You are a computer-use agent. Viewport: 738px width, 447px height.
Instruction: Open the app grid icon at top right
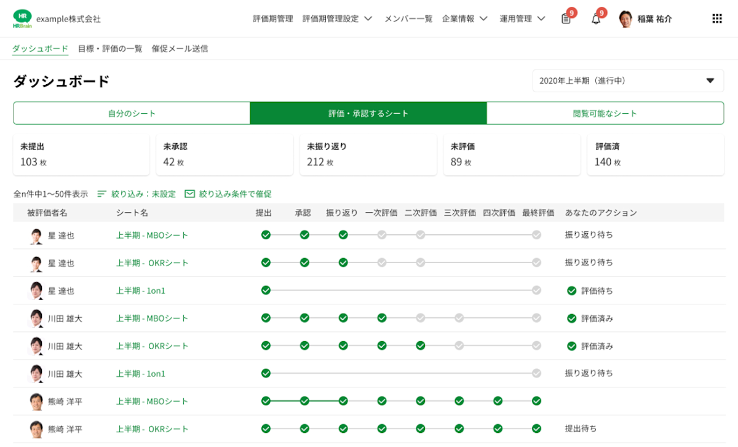(x=716, y=18)
